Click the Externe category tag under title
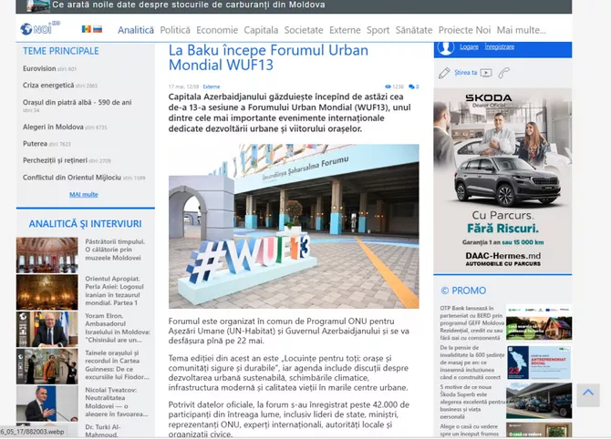The image size is (611, 439). coord(212,87)
